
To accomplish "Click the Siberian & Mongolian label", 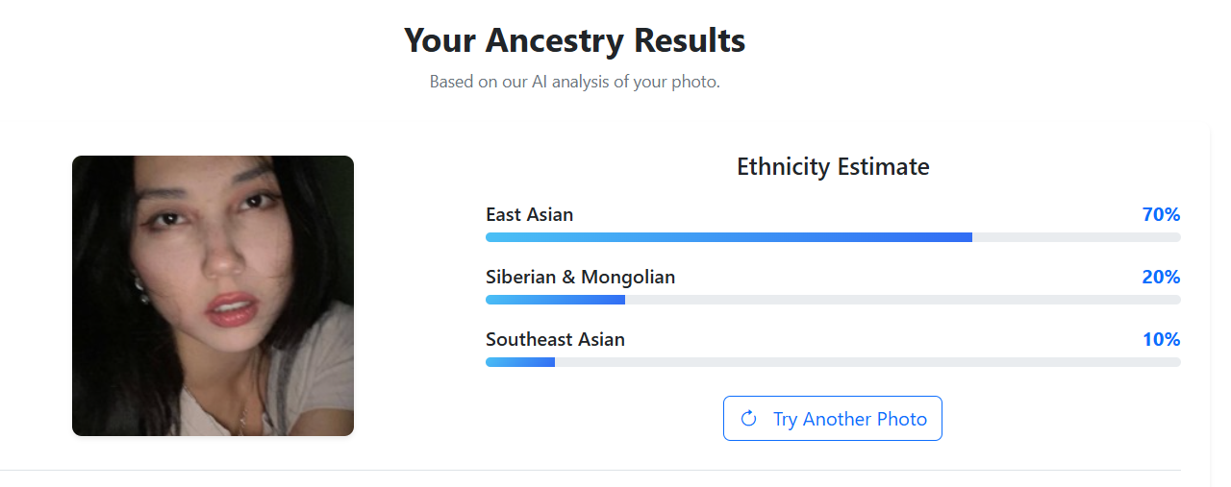I will tap(580, 277).
